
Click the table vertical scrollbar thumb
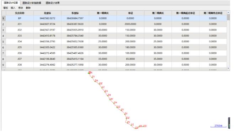228,17
